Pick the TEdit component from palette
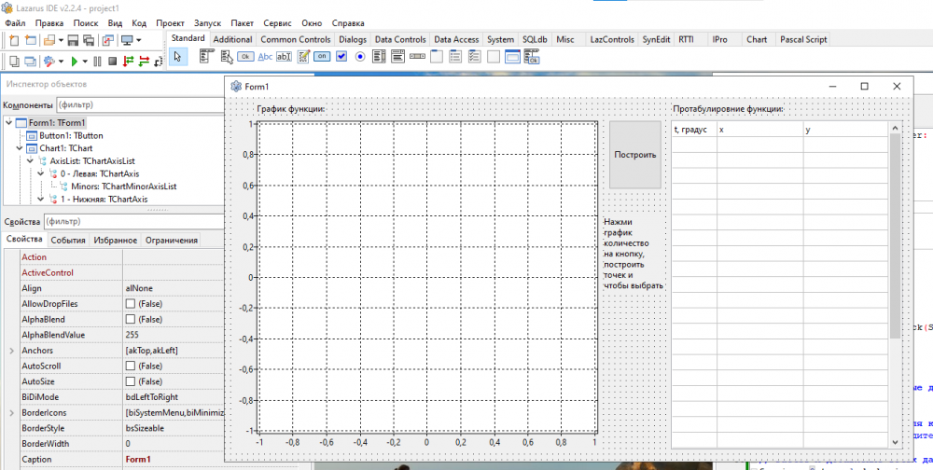This screenshot has width=933, height=470. (284, 56)
